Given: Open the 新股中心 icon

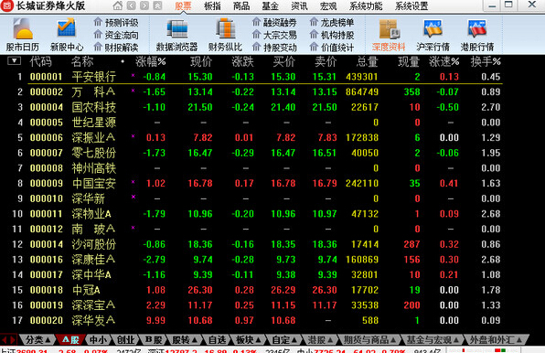Looking at the screenshot, I should coord(67,35).
